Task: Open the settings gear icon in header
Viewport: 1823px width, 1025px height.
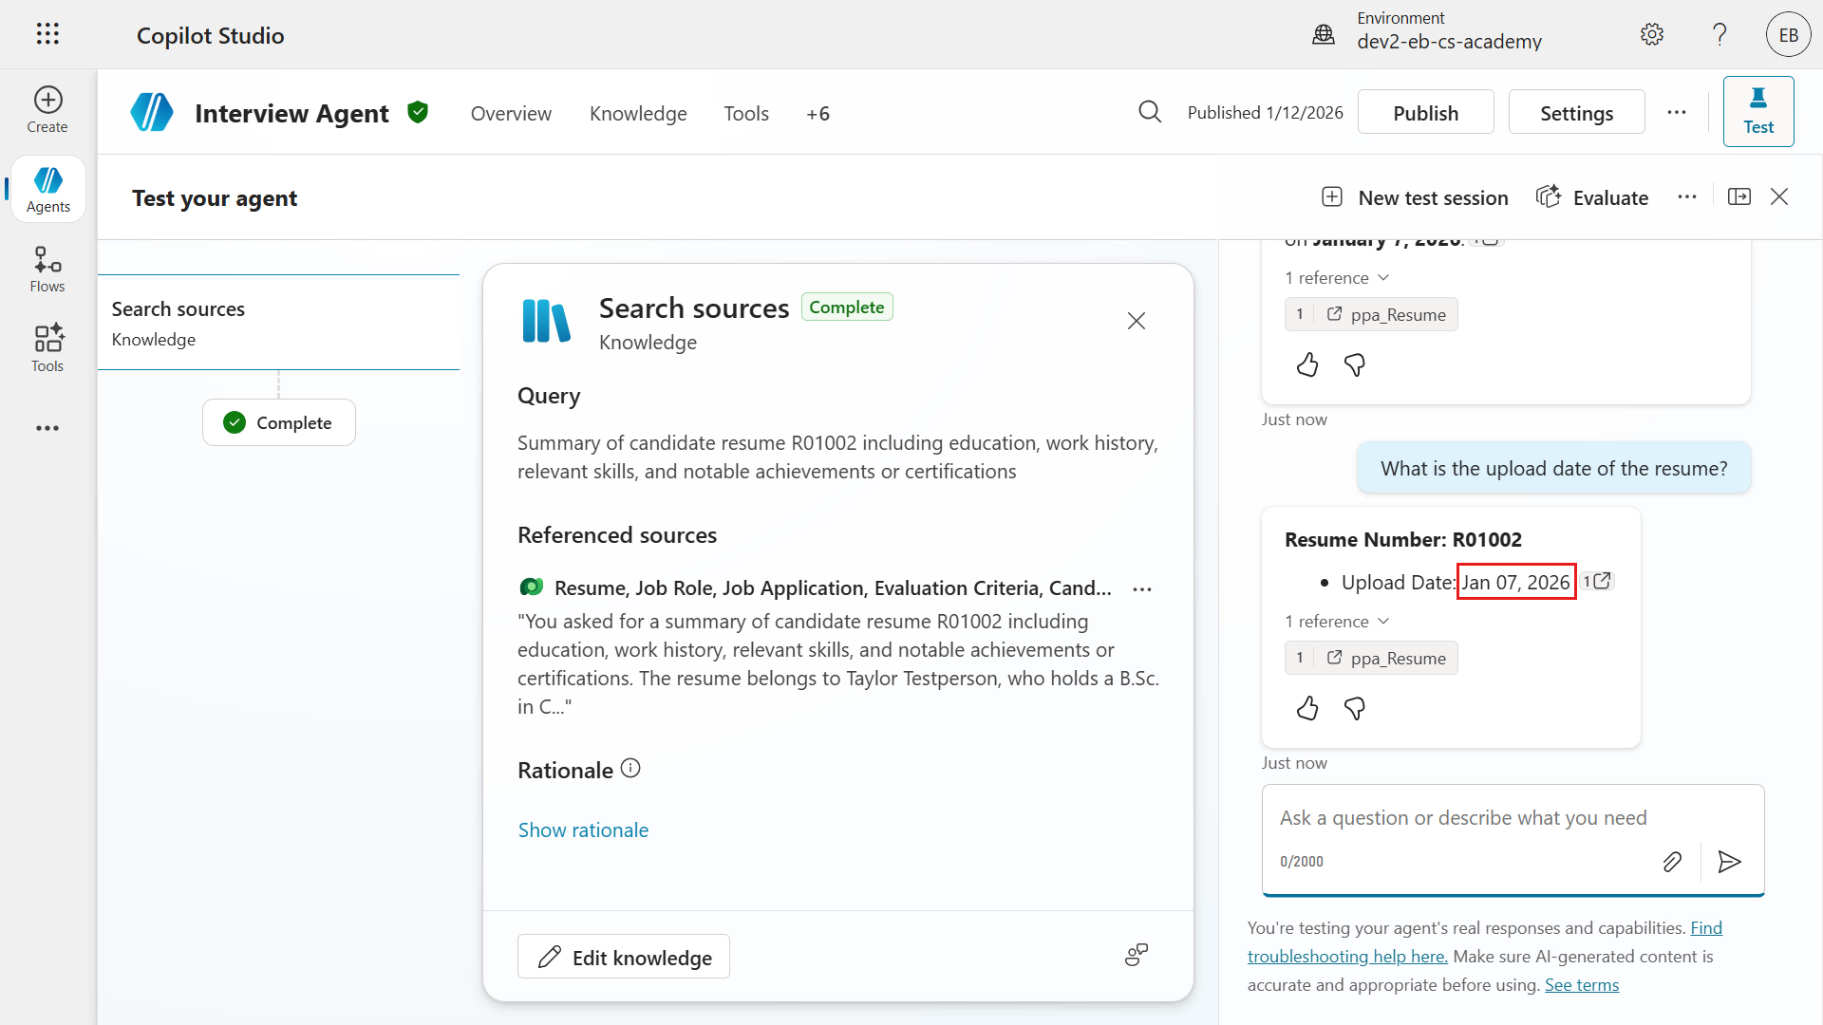Action: 1652,34
